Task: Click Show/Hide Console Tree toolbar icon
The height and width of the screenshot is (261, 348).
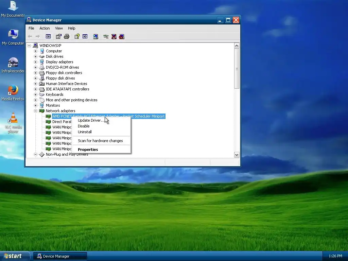Action: (48, 36)
